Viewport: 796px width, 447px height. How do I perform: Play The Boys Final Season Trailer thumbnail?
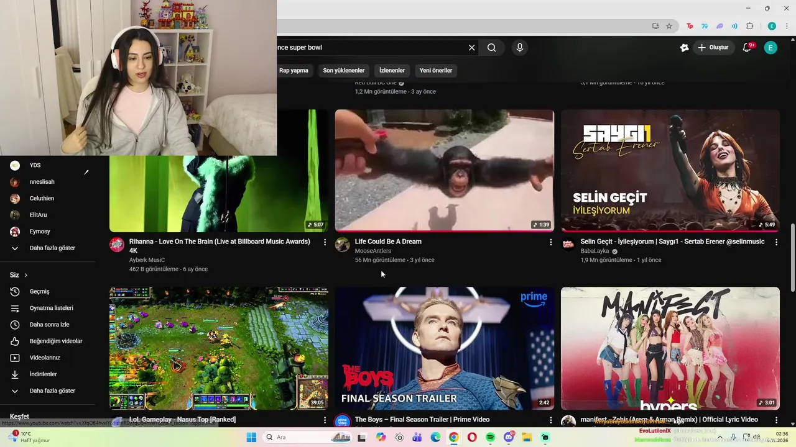click(445, 348)
